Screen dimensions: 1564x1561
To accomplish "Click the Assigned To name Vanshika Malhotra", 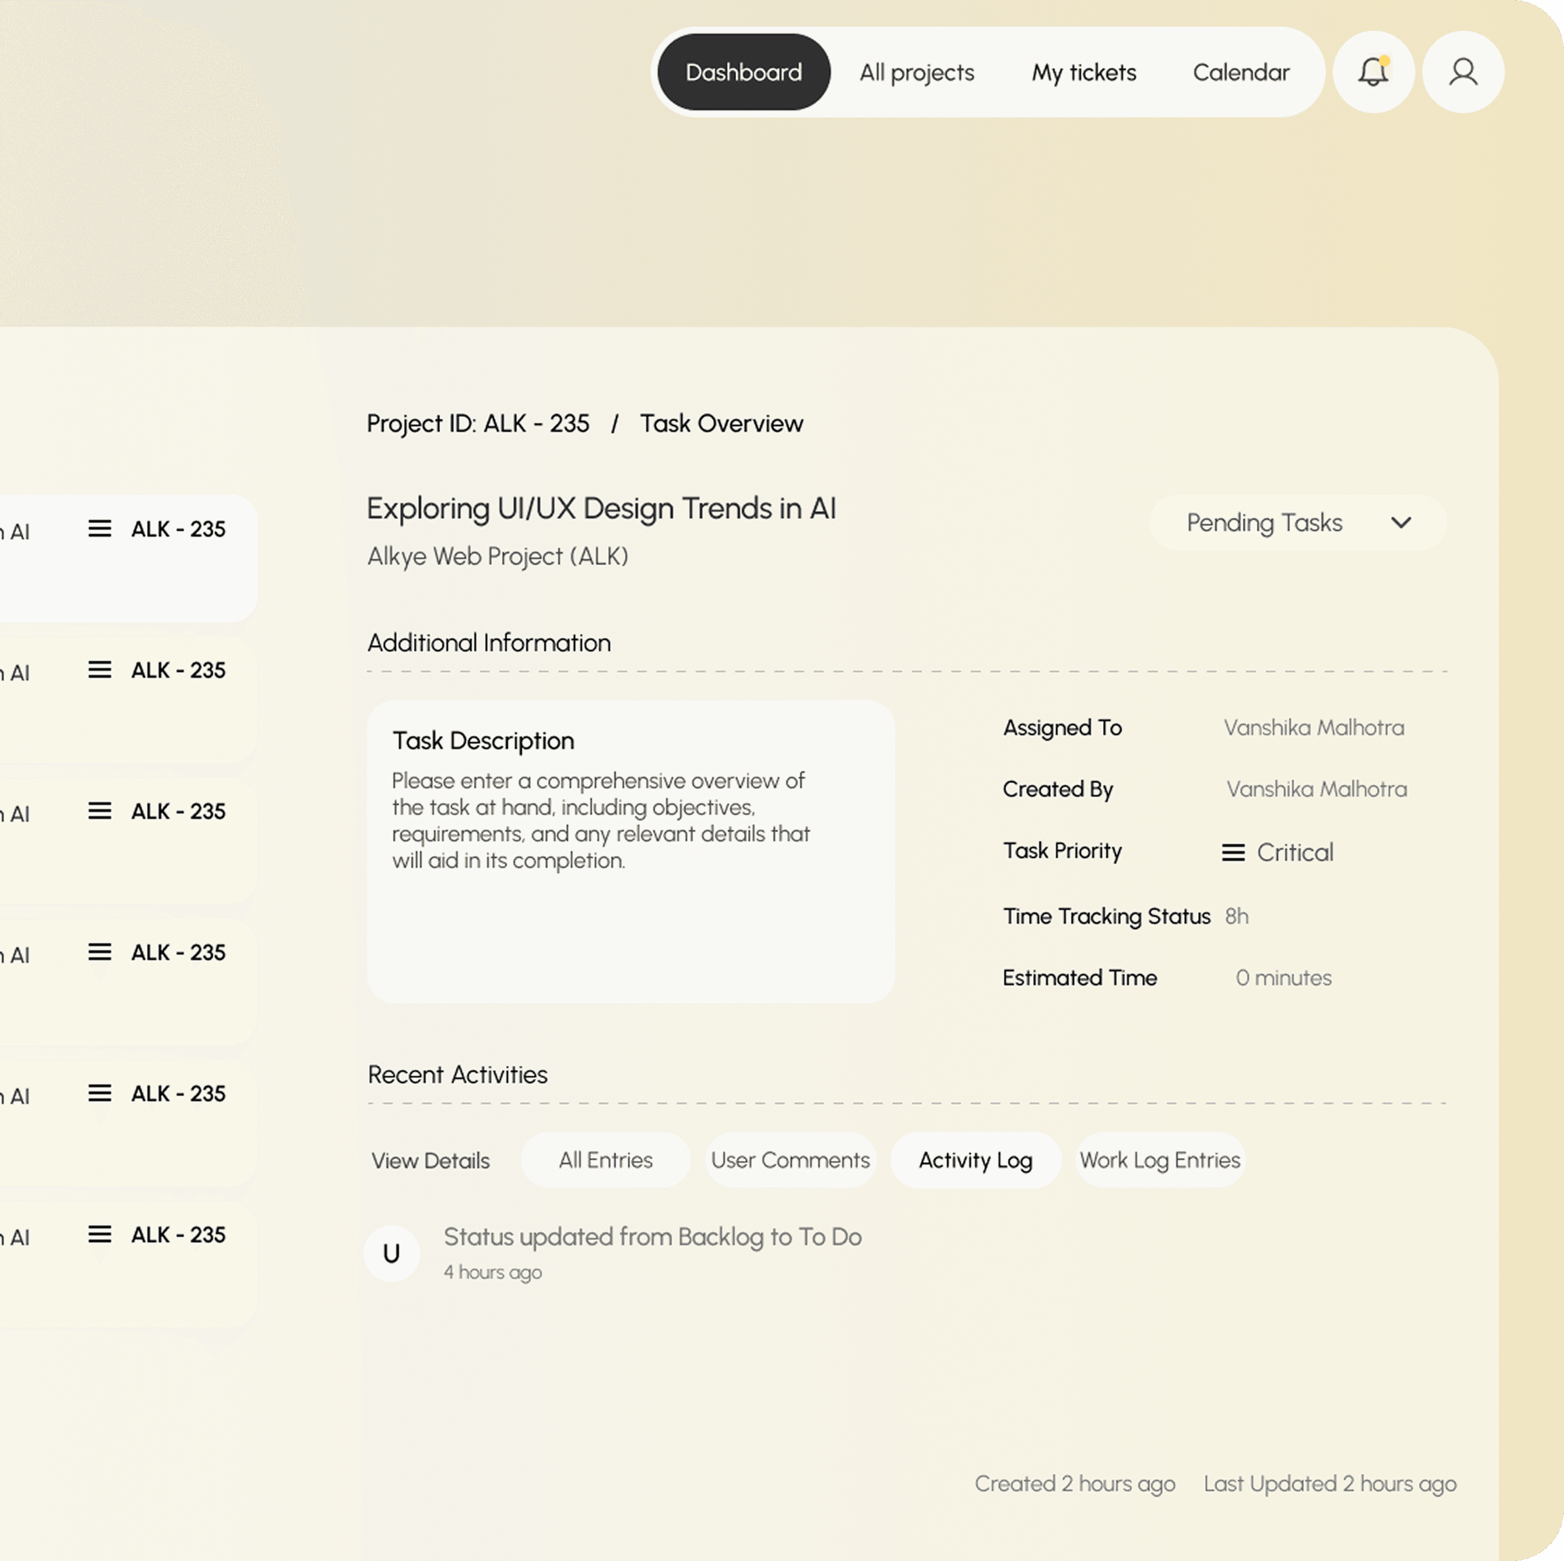I will pos(1314,728).
